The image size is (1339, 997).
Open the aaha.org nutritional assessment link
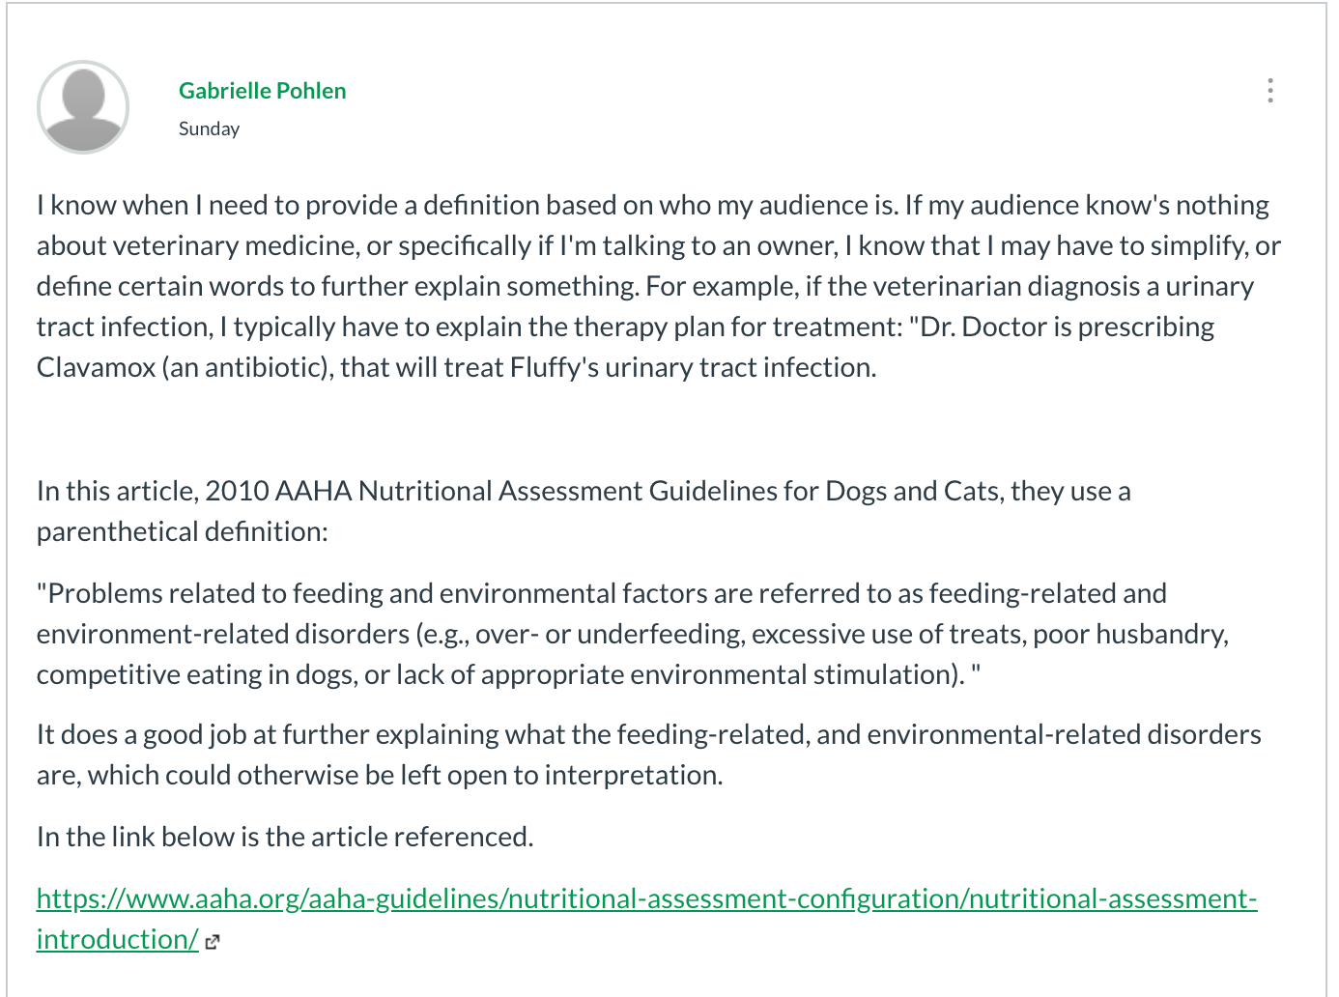point(646,919)
